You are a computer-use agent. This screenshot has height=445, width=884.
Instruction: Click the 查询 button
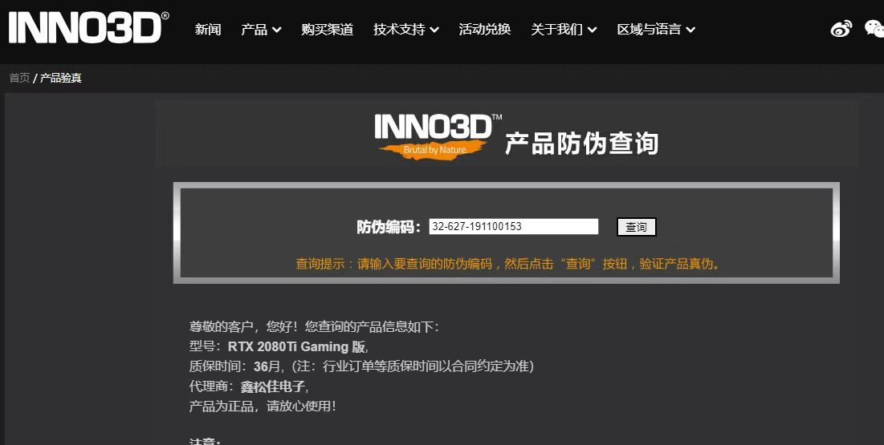pyautogui.click(x=637, y=227)
